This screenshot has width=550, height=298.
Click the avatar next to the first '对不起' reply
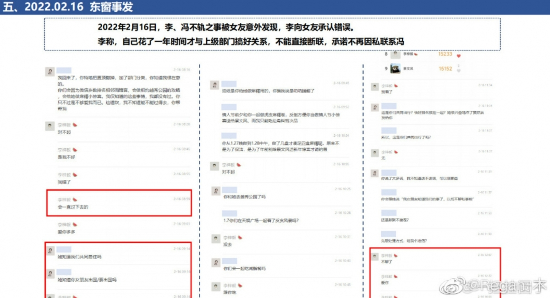[49, 126]
